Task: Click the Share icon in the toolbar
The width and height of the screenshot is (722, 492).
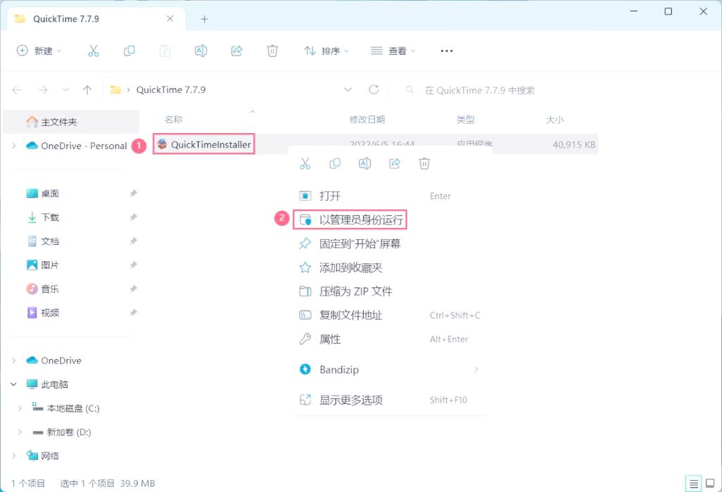Action: (x=236, y=51)
